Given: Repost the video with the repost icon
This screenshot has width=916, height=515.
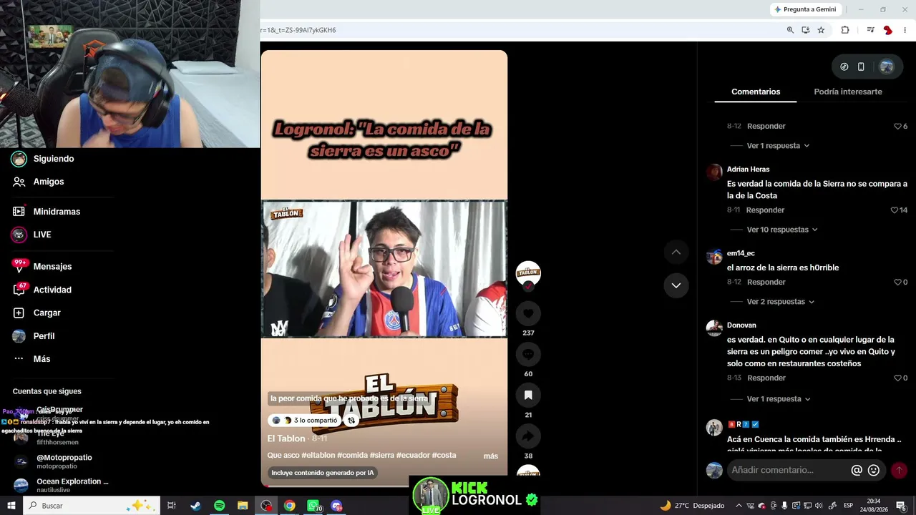Looking at the screenshot, I should pos(351,421).
